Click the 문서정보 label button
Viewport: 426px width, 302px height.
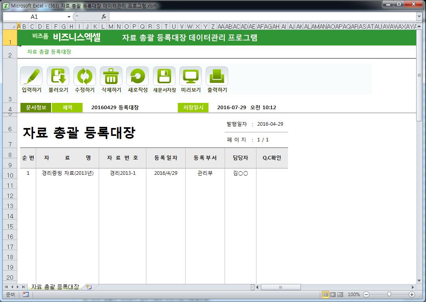36,108
